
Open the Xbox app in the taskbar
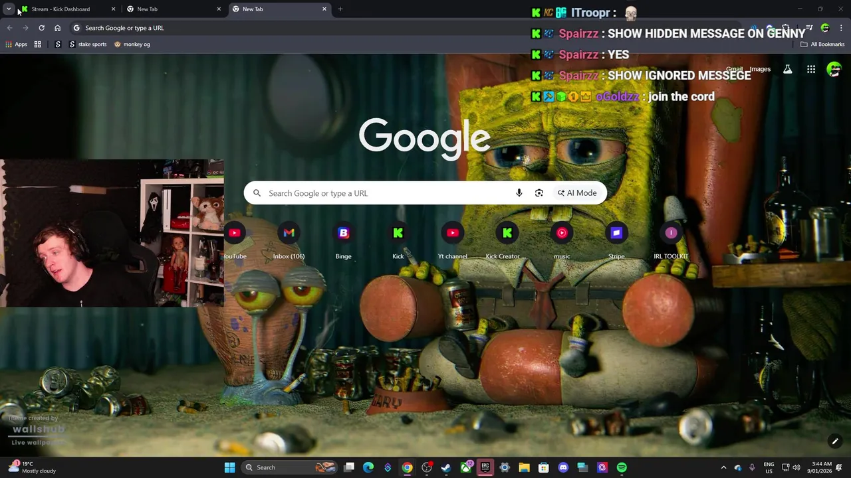tap(465, 467)
